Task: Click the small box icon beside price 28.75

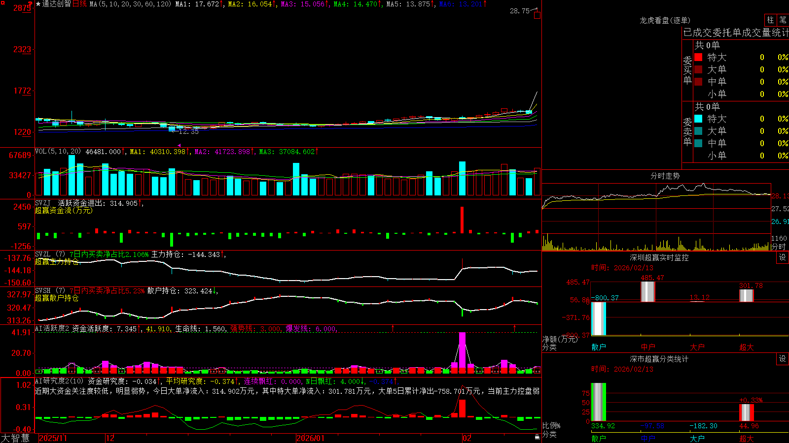Action: pyautogui.click(x=537, y=15)
